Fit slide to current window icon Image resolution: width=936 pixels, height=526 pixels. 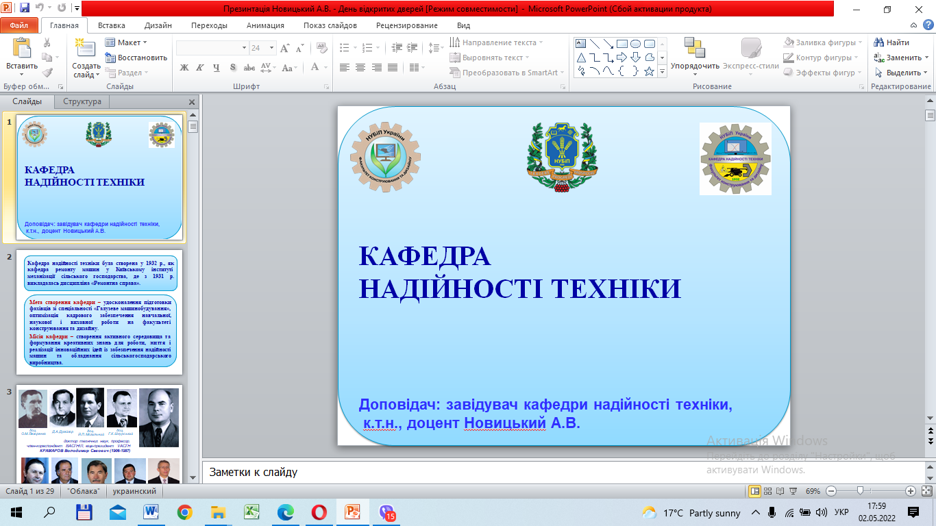pos(926,491)
